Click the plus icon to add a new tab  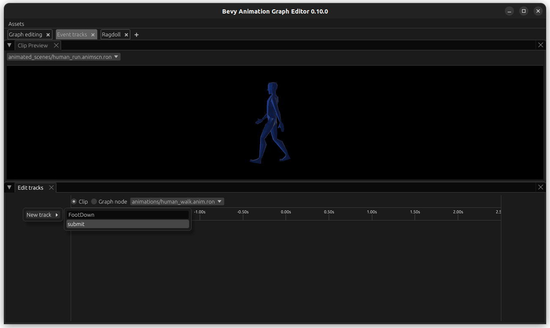point(136,34)
